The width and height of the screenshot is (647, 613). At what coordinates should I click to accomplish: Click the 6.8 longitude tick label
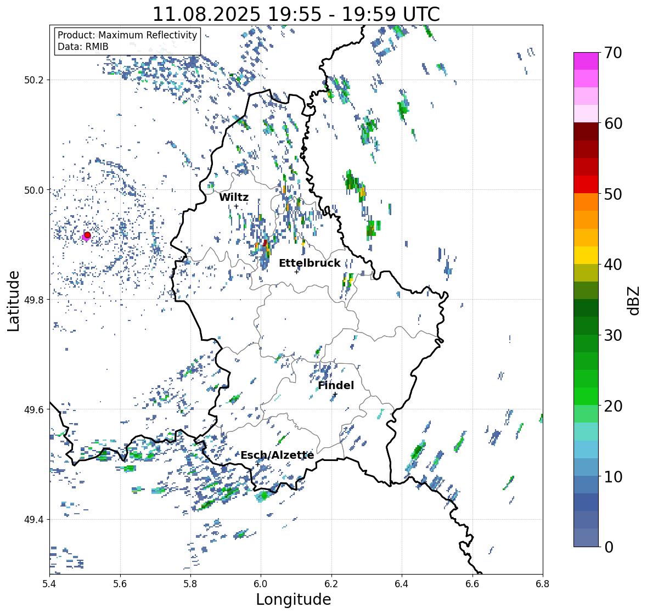543,584
